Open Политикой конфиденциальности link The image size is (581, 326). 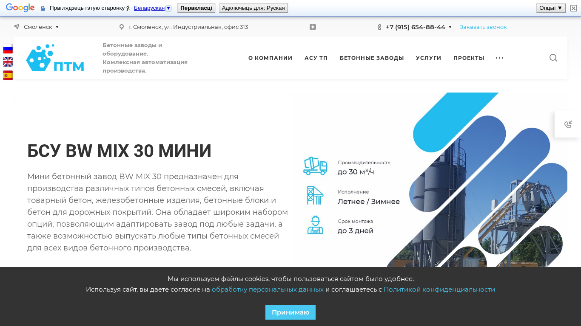(x=439, y=289)
